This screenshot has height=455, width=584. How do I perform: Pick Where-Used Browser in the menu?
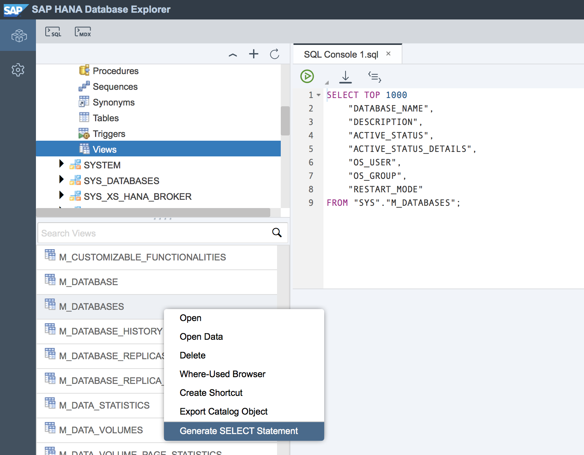pos(222,374)
